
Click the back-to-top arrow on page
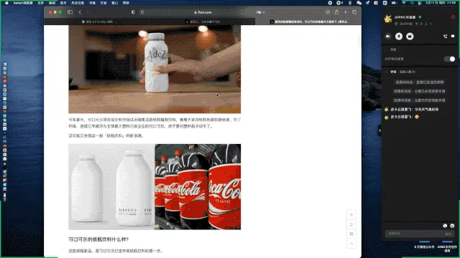click(351, 244)
